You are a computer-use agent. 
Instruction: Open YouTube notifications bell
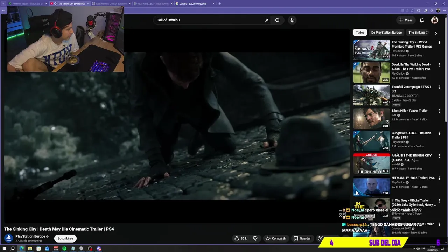422,20
